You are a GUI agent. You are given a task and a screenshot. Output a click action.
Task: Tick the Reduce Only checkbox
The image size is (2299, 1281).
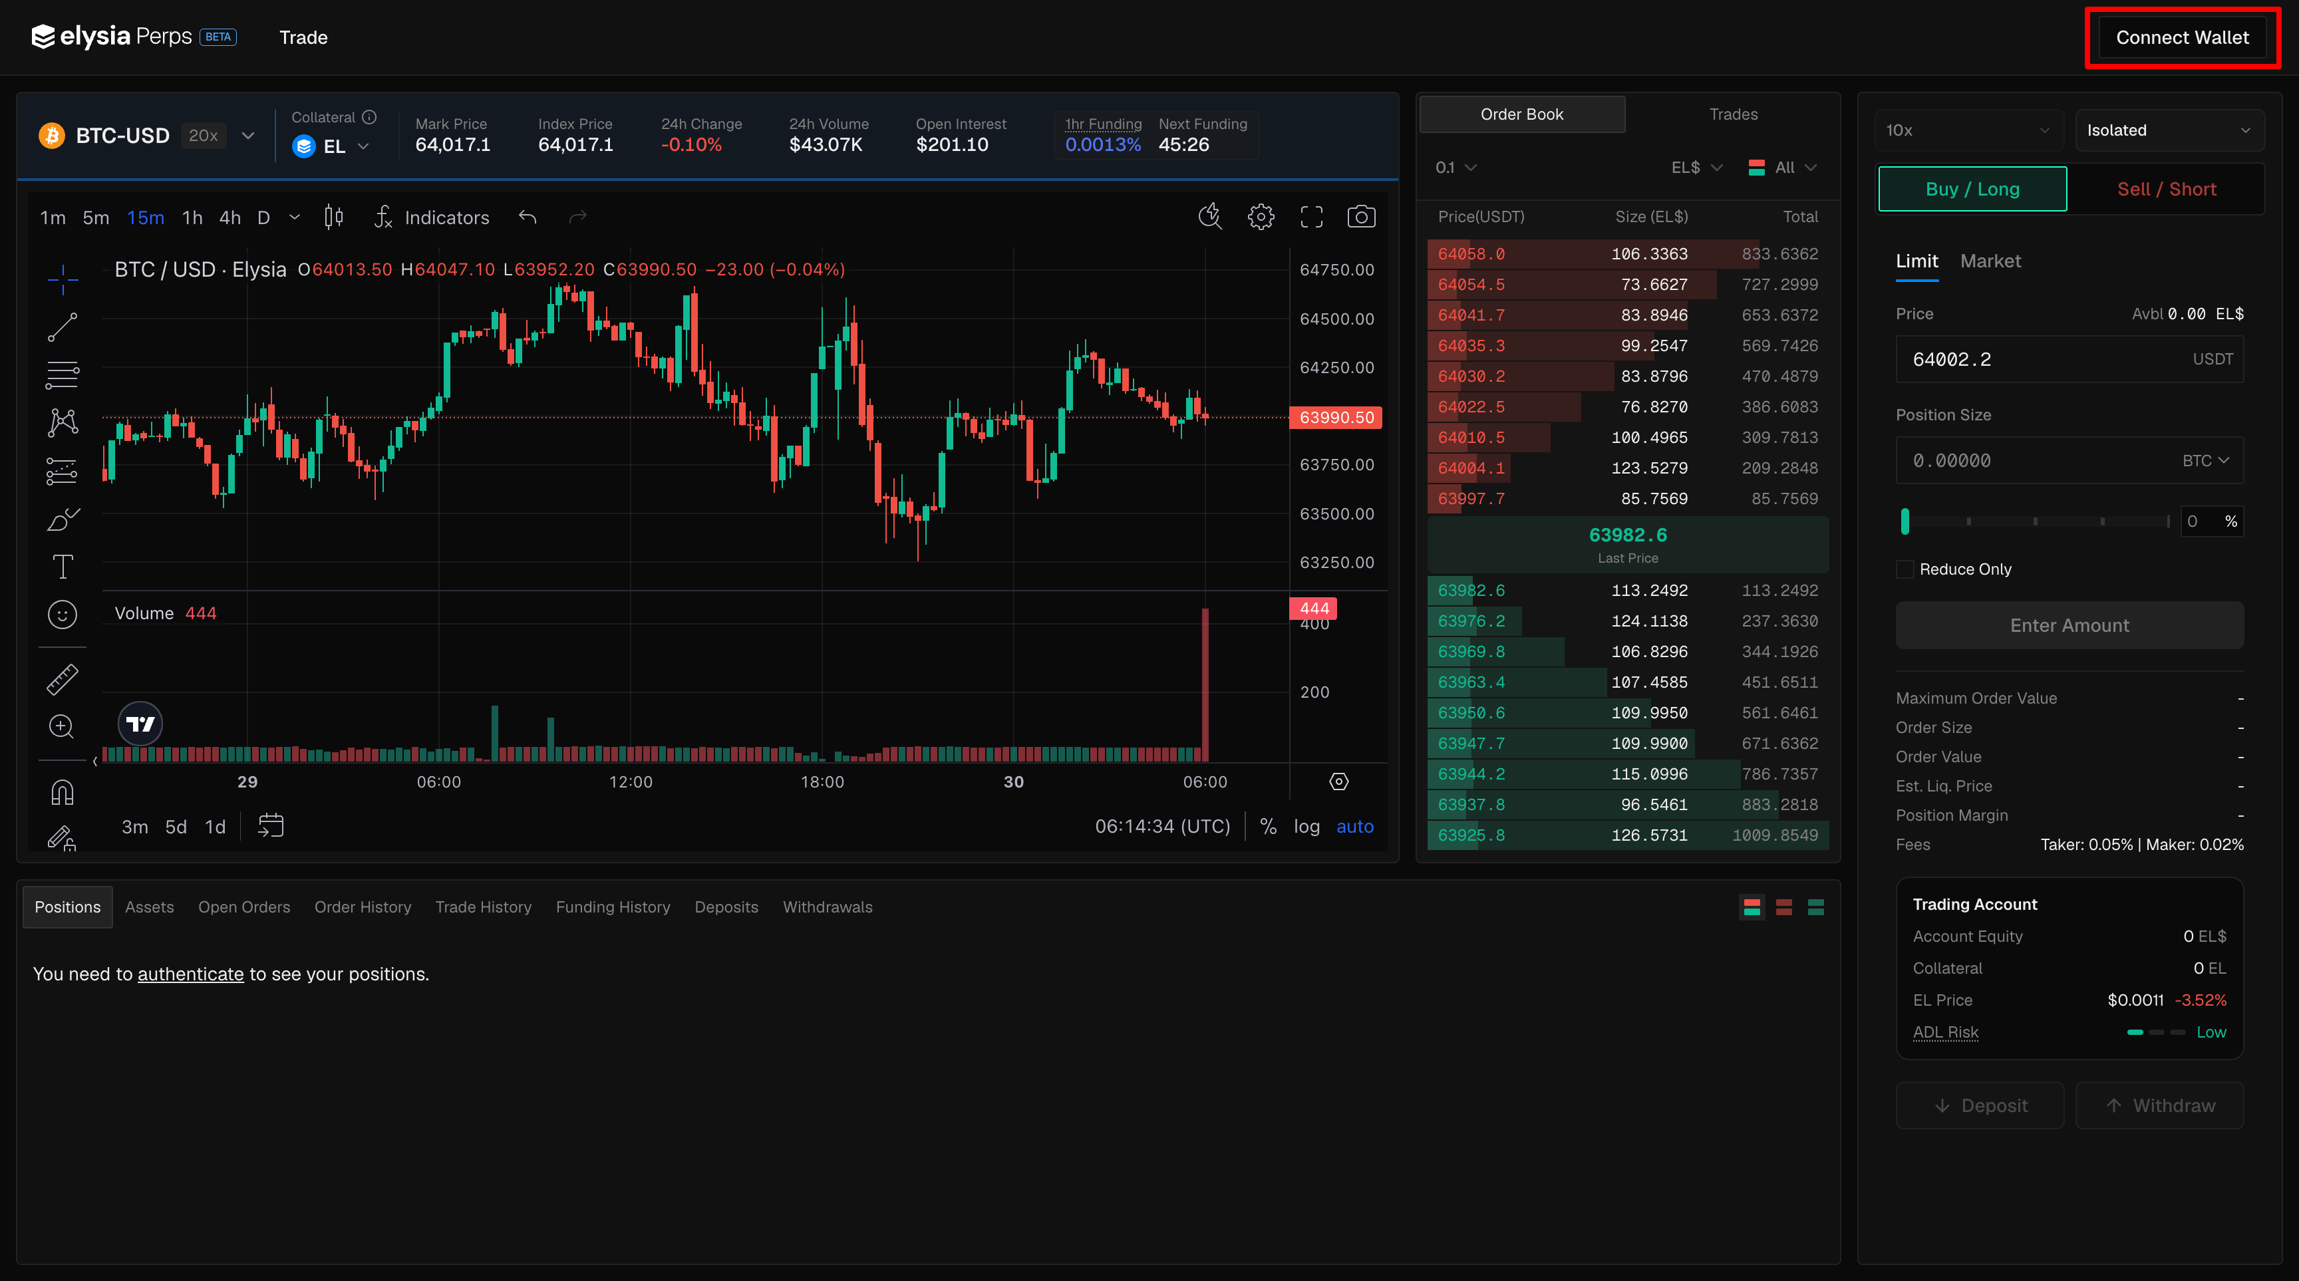(1905, 569)
